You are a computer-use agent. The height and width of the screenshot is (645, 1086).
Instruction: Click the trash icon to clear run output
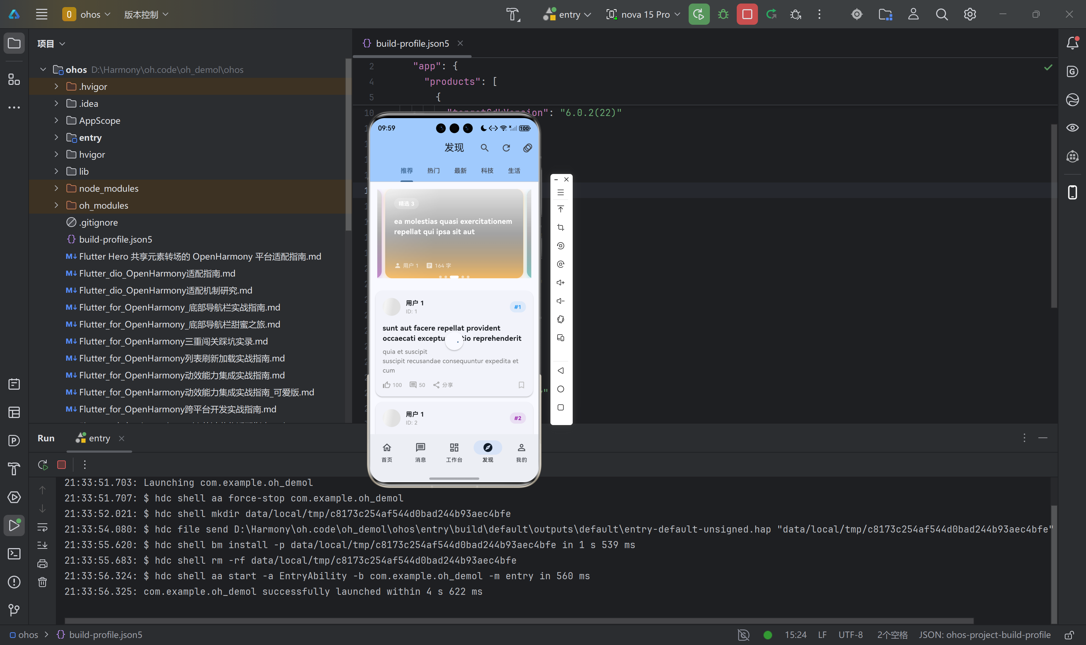click(x=42, y=582)
